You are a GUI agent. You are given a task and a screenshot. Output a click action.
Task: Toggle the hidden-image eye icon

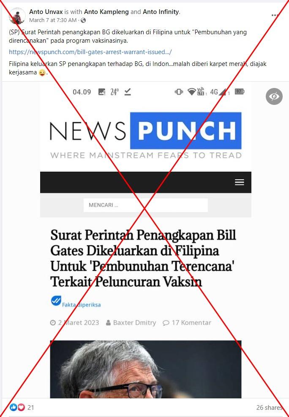(x=274, y=96)
